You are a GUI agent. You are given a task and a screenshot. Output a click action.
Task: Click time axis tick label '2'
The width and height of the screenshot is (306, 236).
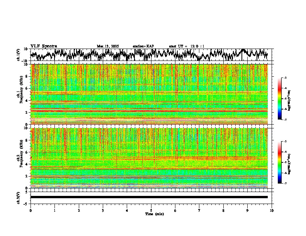(x=79, y=211)
